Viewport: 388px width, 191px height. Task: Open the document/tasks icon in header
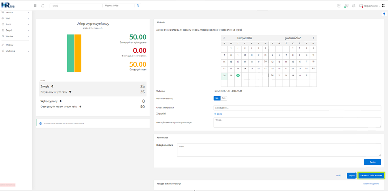pyautogui.click(x=339, y=5)
